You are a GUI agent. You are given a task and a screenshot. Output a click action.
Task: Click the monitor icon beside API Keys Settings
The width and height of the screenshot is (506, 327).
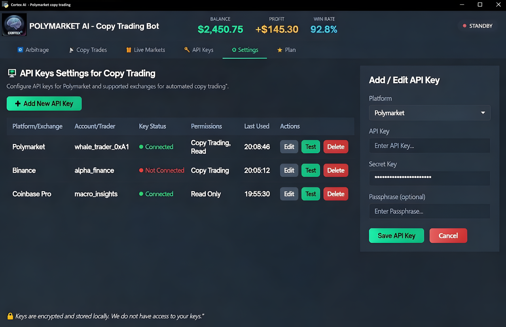12,73
